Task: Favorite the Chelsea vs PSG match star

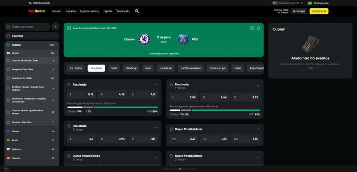Action: pos(258,28)
